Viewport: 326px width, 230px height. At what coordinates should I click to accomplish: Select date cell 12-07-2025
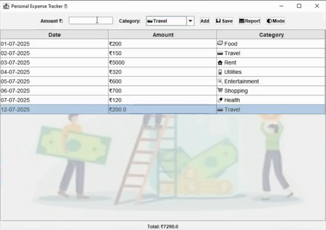(x=54, y=110)
